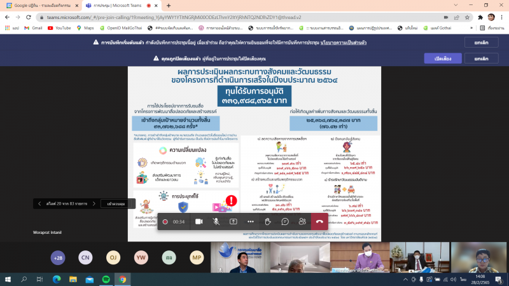509x286 pixels.
Task: Click the red recording indicator
Action: tap(165, 222)
